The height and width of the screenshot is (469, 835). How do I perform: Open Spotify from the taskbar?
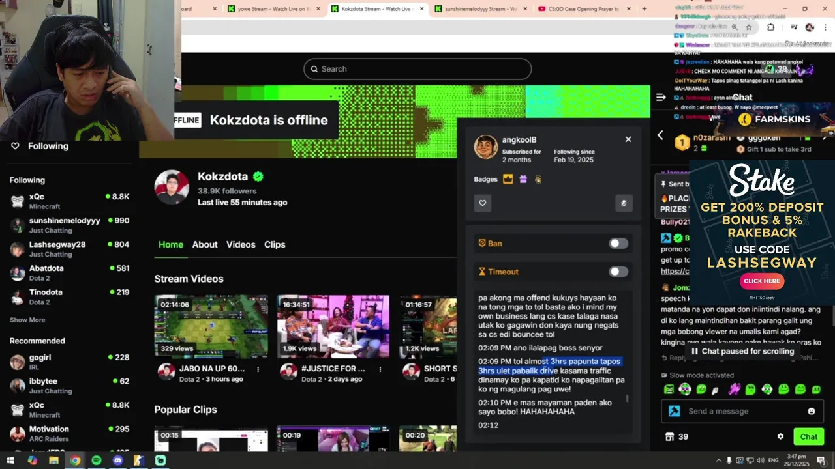[x=97, y=461]
